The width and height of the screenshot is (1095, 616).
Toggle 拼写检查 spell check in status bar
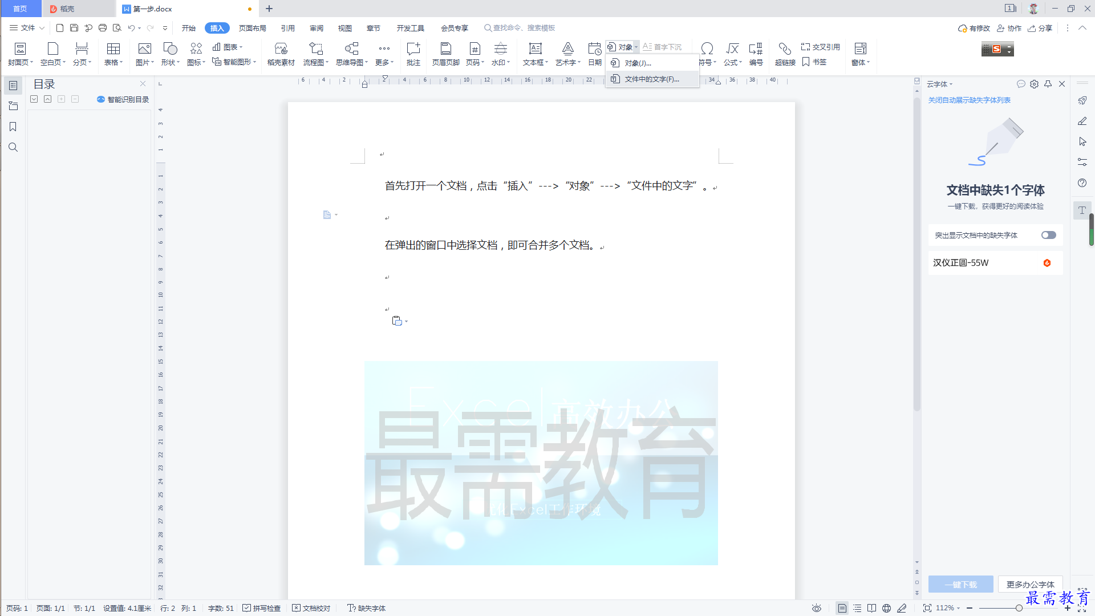click(x=261, y=608)
